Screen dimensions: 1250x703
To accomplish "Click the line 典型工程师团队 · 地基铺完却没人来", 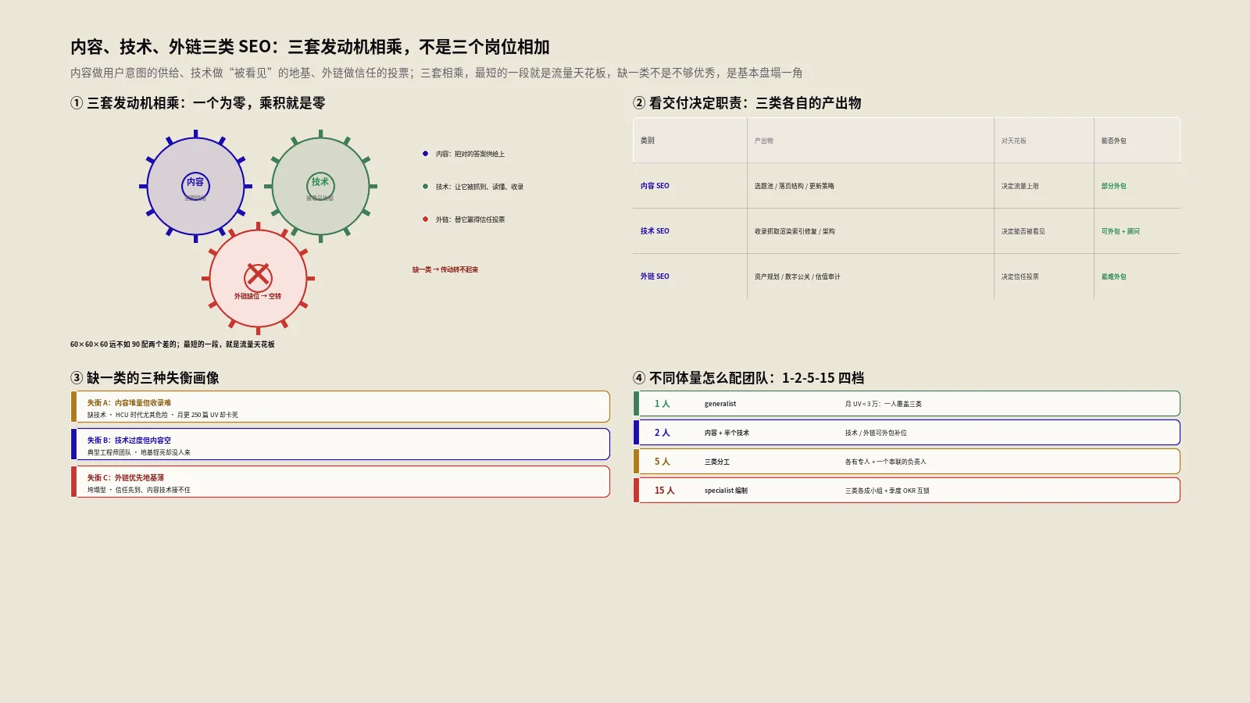I will pyautogui.click(x=139, y=452).
